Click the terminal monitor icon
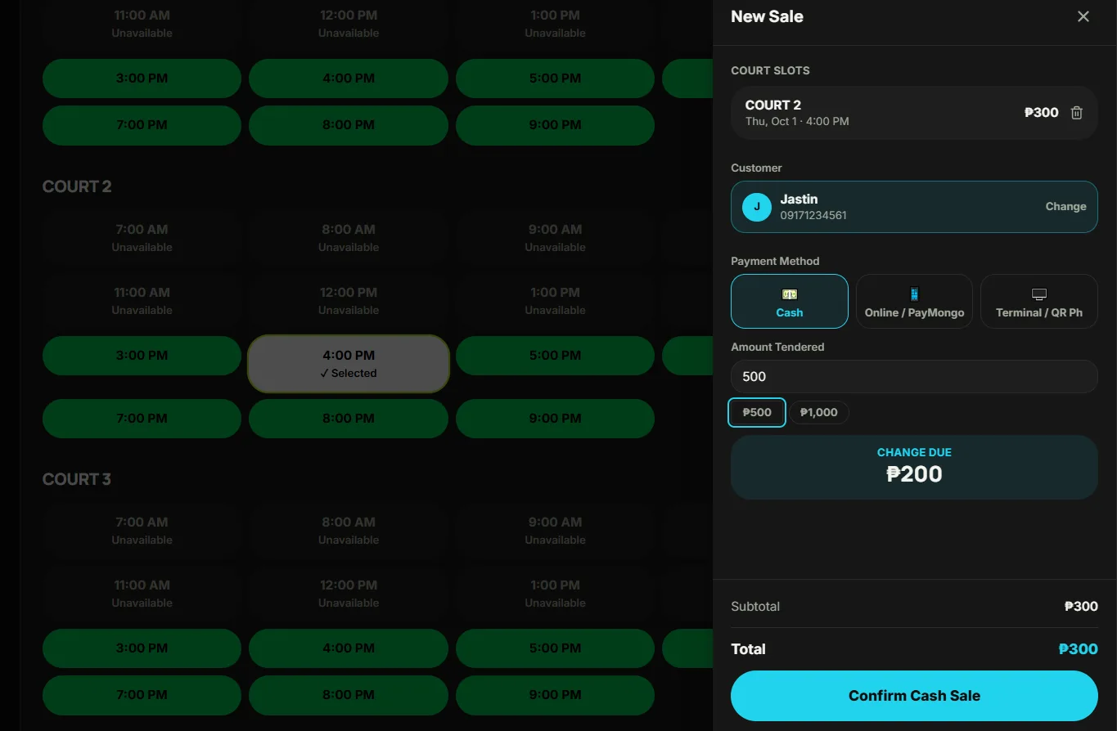Image resolution: width=1117 pixels, height=731 pixels. [x=1039, y=294]
